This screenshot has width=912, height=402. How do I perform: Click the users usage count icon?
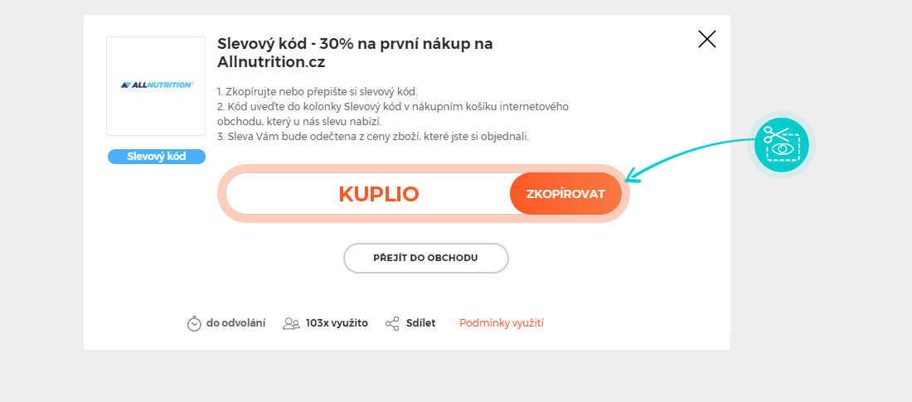pyautogui.click(x=291, y=323)
